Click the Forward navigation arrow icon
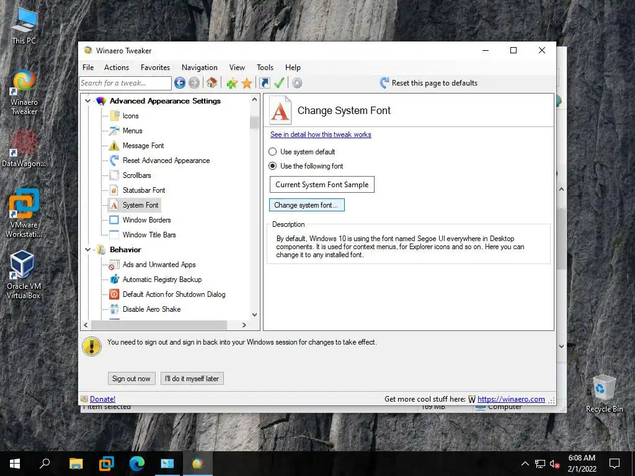 point(194,83)
